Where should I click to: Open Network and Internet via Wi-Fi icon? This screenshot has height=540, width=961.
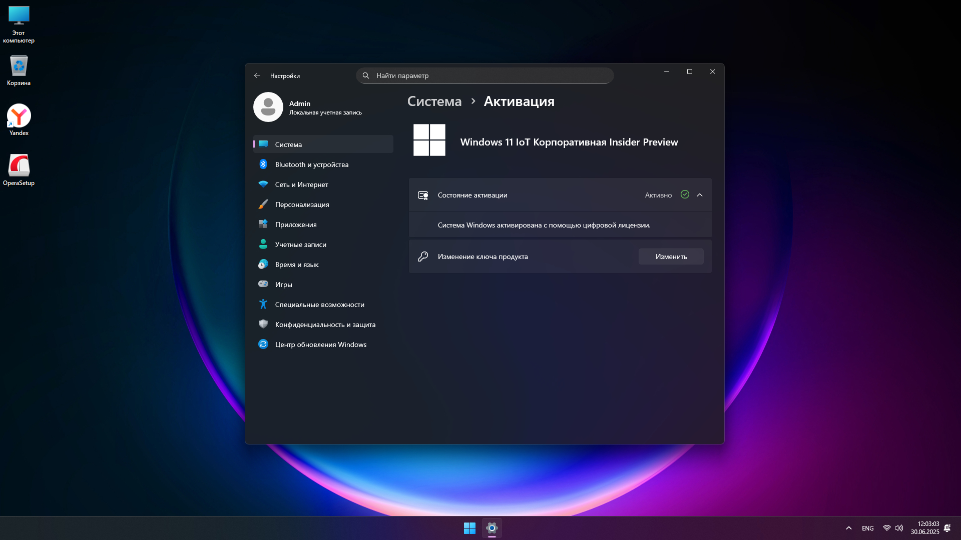pos(263,184)
